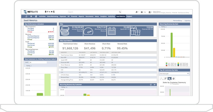Refresh the Recurring Revenue by Customer portlet
This screenshot has width=213, height=112.
(x=151, y=85)
